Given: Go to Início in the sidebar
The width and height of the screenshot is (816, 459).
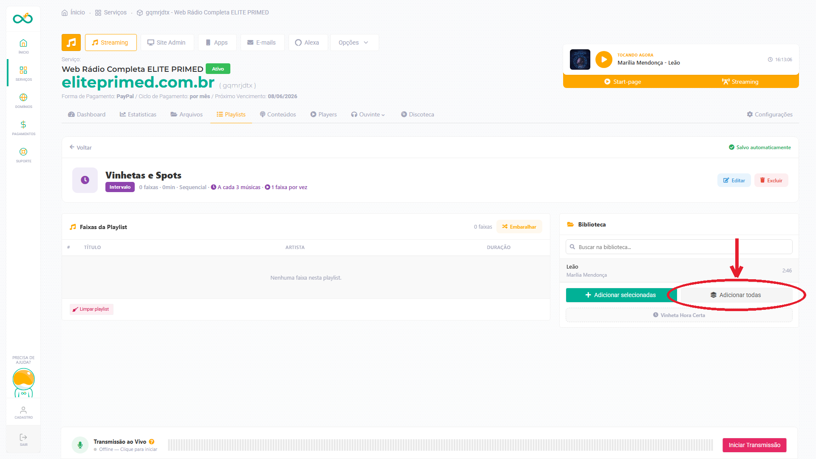Looking at the screenshot, I should point(23,46).
